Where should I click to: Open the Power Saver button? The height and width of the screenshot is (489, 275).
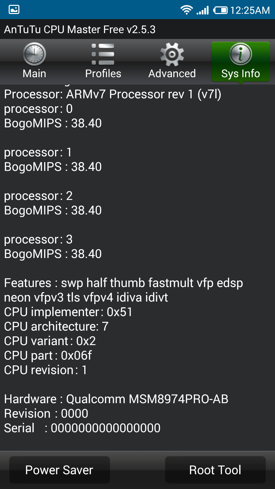tap(60, 470)
